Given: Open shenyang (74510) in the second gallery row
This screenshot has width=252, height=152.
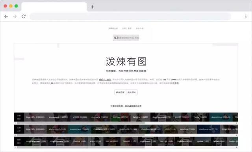Looking at the screenshot, I should (x=57, y=129).
